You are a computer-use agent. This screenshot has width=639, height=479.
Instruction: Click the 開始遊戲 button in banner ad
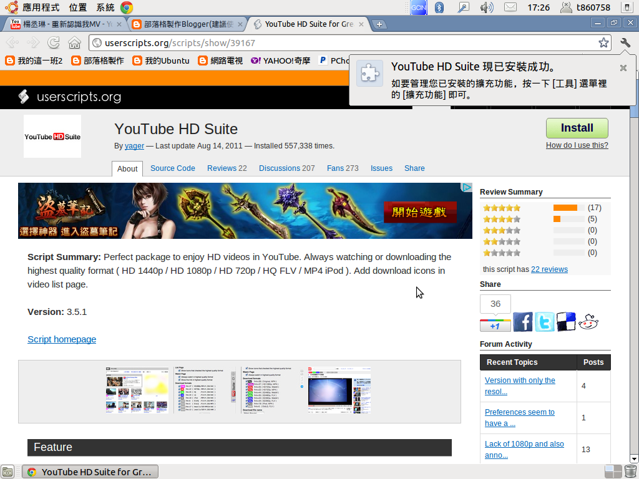point(420,212)
